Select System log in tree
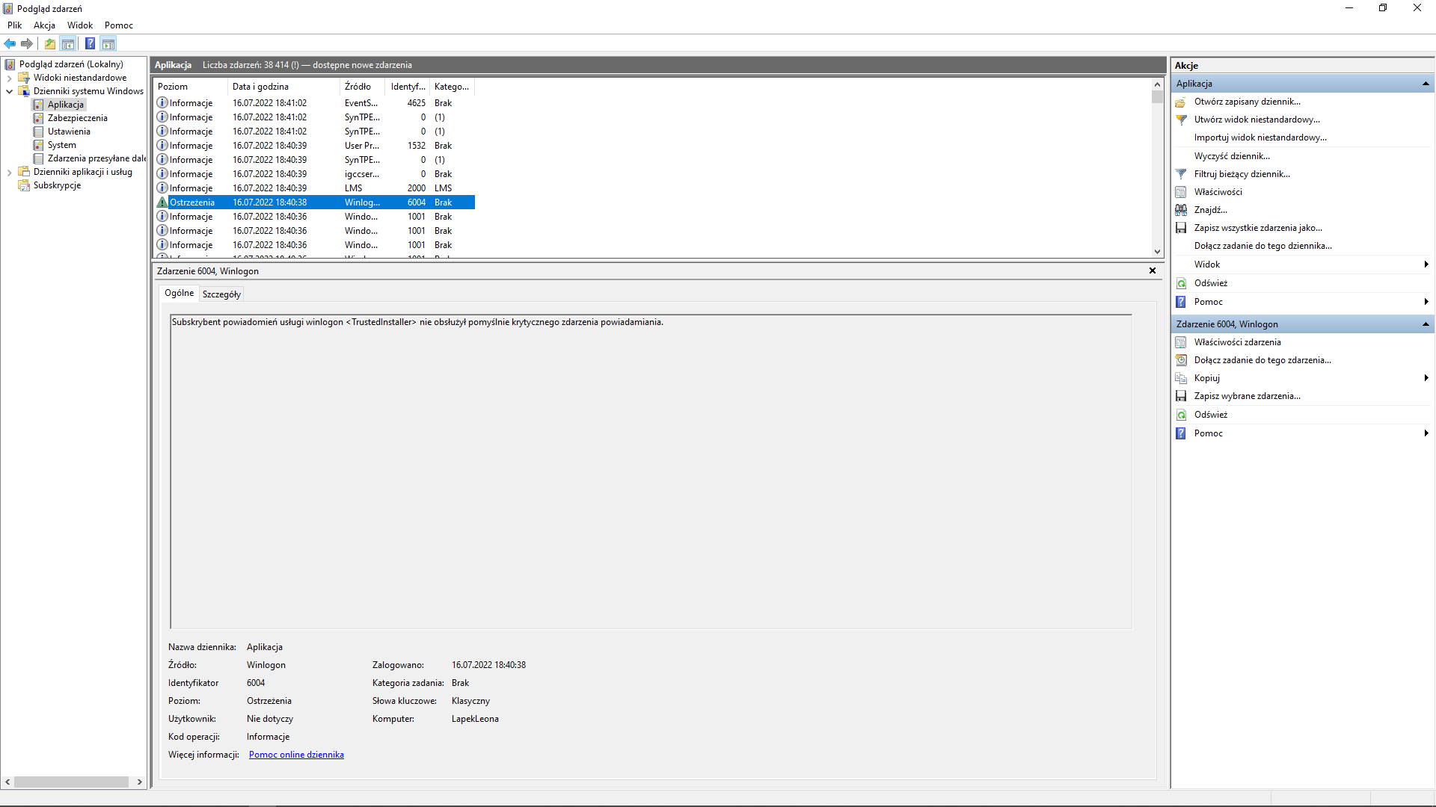 62,145
